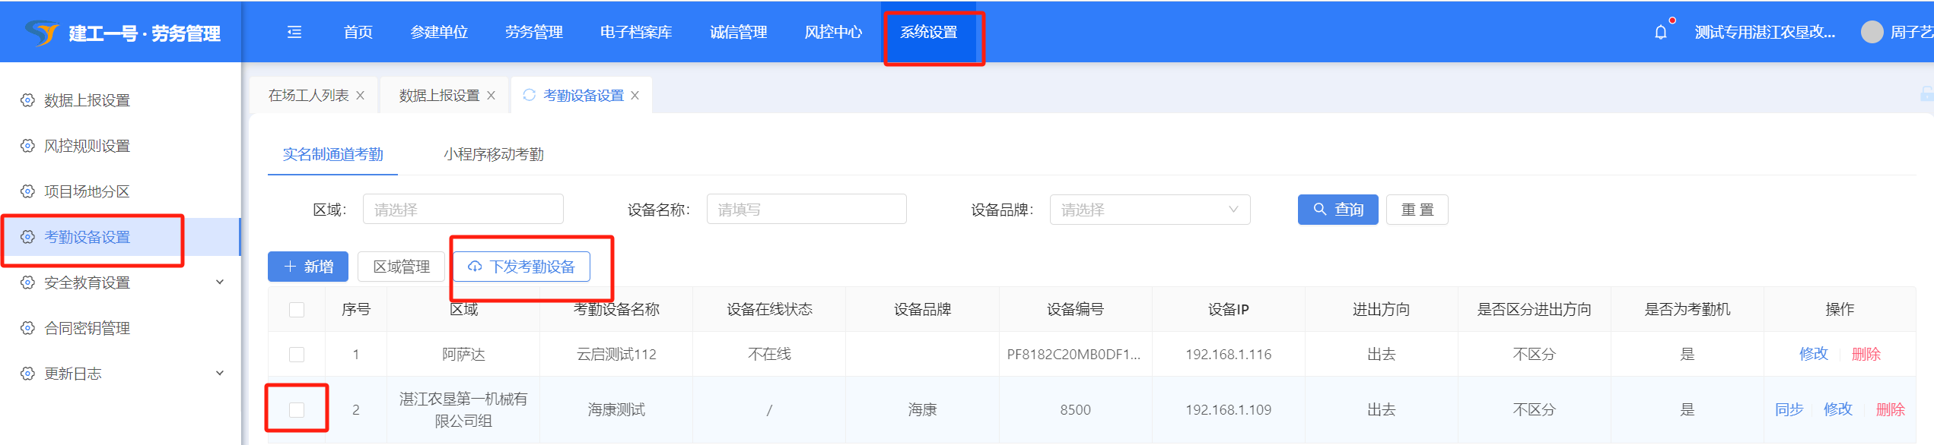This screenshot has height=445, width=1934.
Task: Click the blue 查询 search button
Action: point(1338,210)
